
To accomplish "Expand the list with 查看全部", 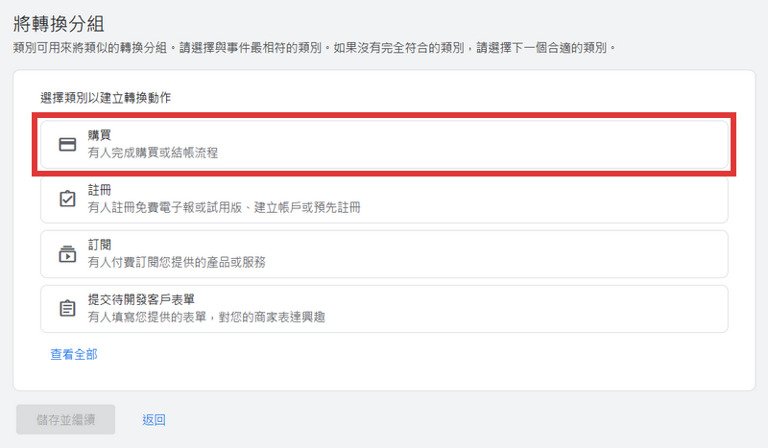I will click(74, 355).
